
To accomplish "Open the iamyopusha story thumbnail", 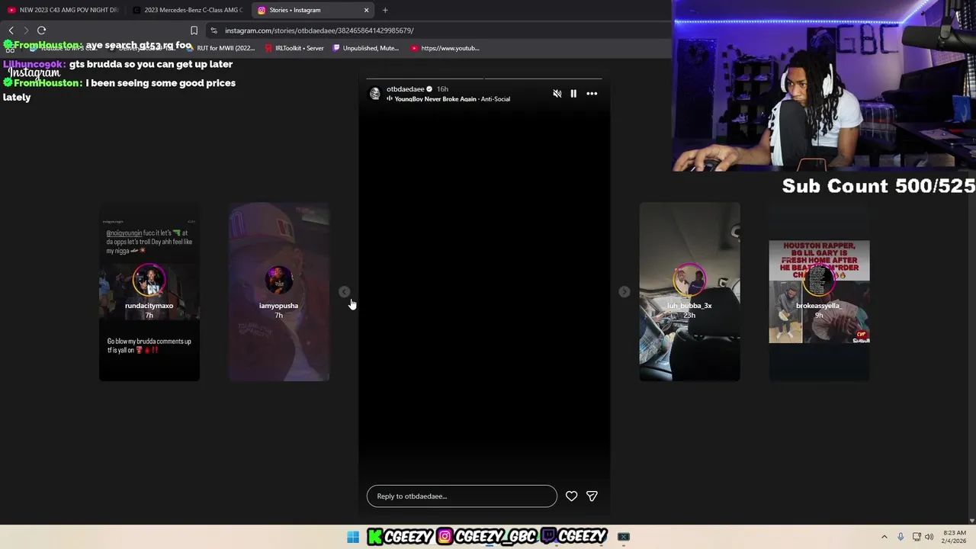I will (279, 292).
